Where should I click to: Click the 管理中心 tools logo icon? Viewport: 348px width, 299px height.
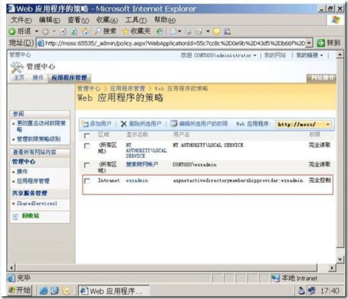(x=17, y=67)
